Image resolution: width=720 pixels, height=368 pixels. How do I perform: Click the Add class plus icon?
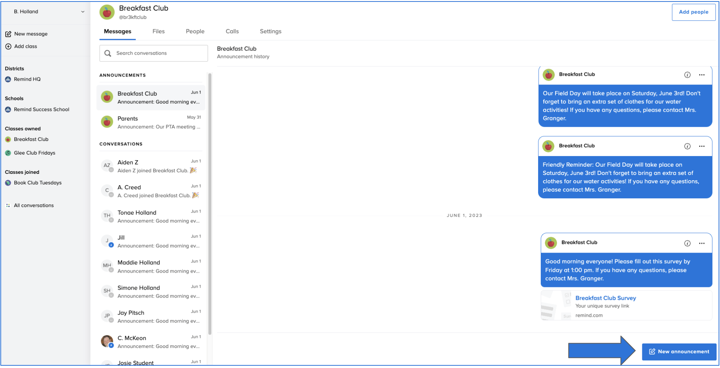pyautogui.click(x=8, y=46)
